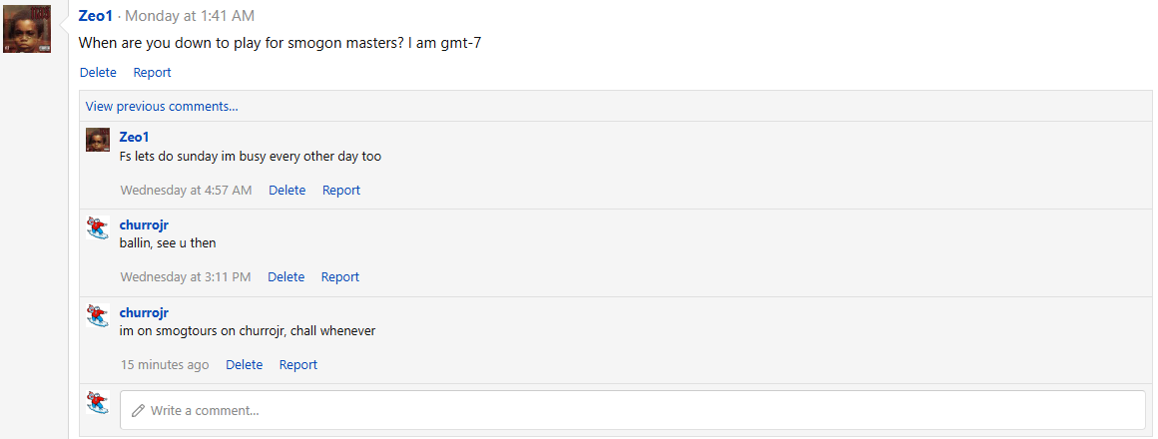Focus the "Write a comment..." field
The image size is (1158, 439).
(639, 411)
